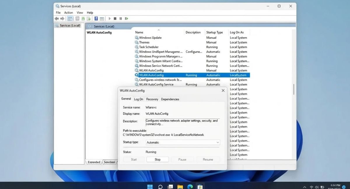Screen dimensions: 350x189
Task: Open the View menu
Action: (x=80, y=13)
